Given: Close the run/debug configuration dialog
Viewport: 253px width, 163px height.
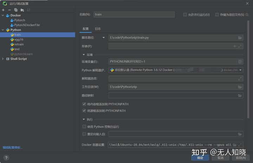Looking at the screenshot, I should coord(247,3).
